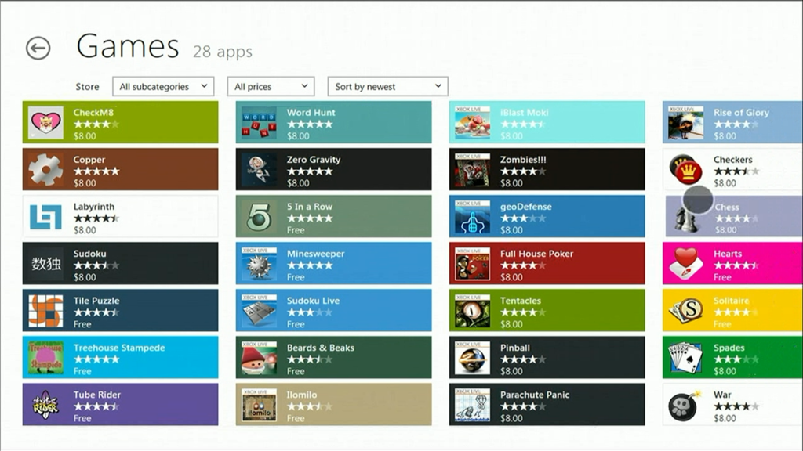Select the War app title

pyautogui.click(x=722, y=395)
